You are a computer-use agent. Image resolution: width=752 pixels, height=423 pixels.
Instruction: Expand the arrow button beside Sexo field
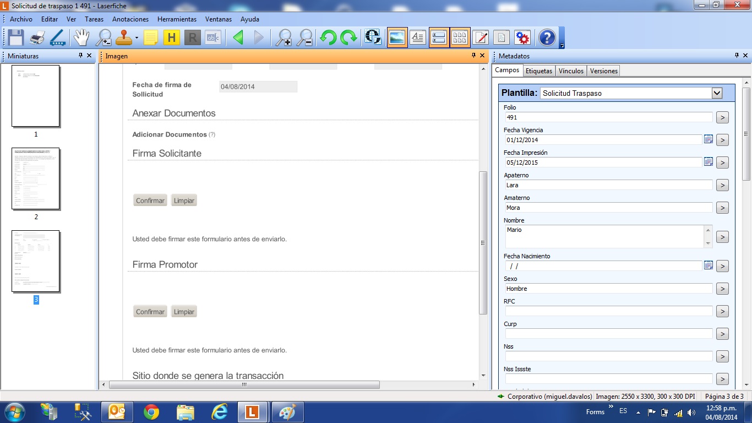click(x=722, y=289)
